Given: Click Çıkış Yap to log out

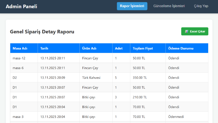Looking at the screenshot, I should [x=201, y=6].
